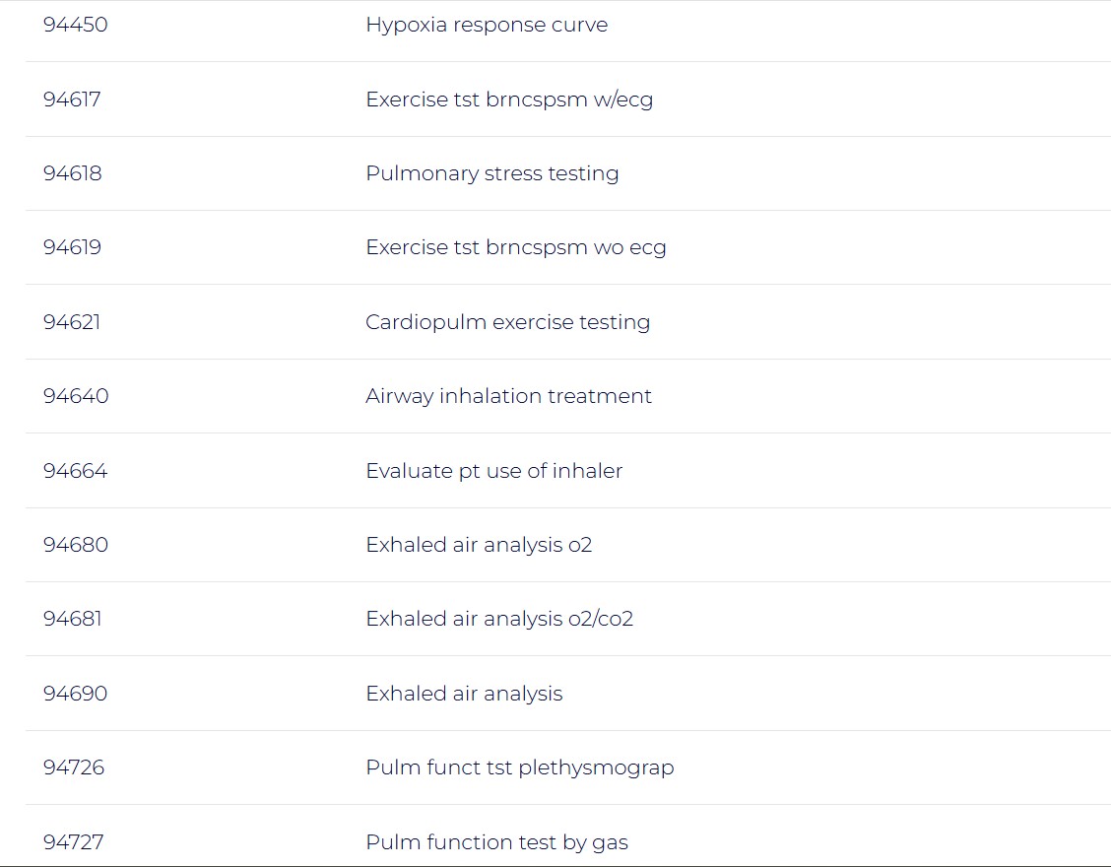The width and height of the screenshot is (1111, 867).
Task: Select Exhaled air analysis o2 description
Action: click(479, 545)
